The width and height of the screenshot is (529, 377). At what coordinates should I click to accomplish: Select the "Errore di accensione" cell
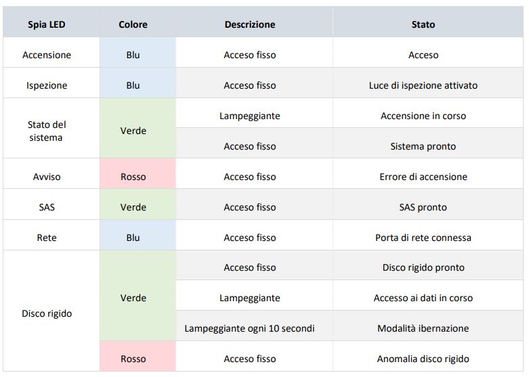(x=423, y=177)
